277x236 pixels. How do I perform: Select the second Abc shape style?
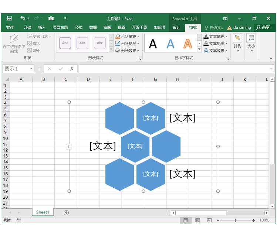click(82, 43)
